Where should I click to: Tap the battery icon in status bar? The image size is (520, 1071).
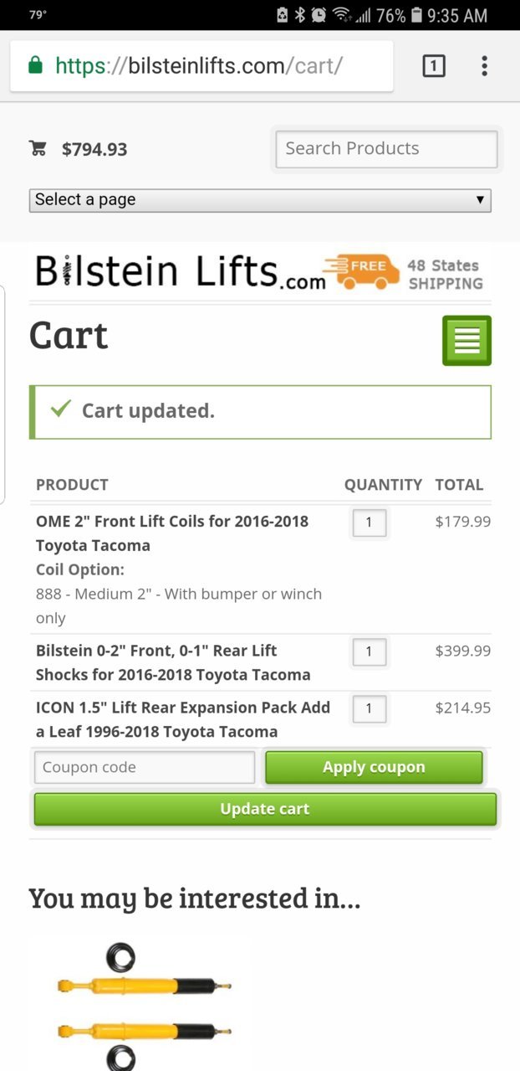click(416, 15)
